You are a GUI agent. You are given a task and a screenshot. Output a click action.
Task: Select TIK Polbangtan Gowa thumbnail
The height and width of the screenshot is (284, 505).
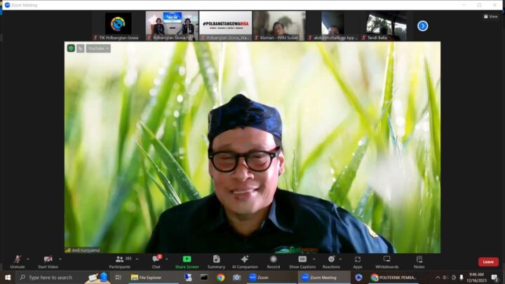[x=119, y=26]
